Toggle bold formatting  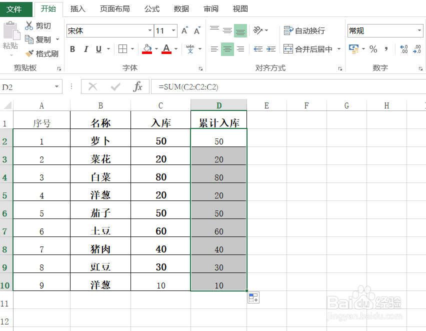(x=72, y=49)
